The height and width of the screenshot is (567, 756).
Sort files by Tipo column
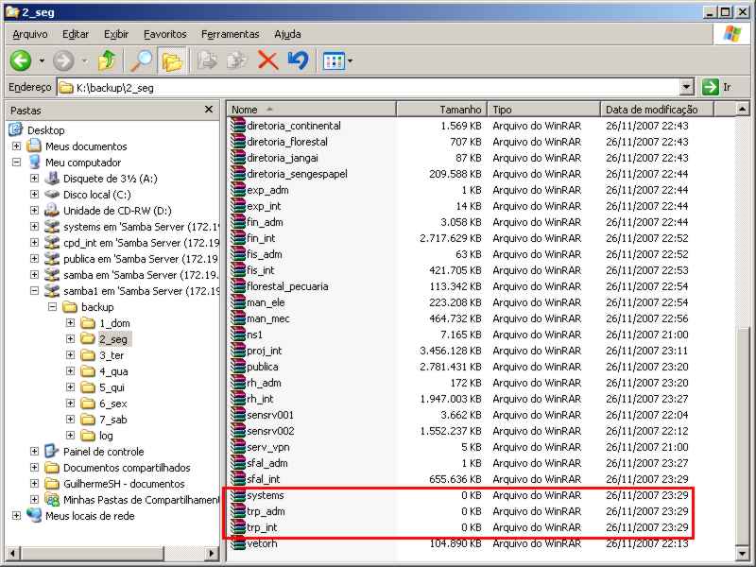[544, 110]
